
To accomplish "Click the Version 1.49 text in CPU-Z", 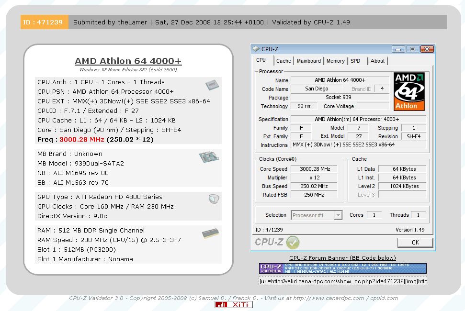I will [410, 230].
